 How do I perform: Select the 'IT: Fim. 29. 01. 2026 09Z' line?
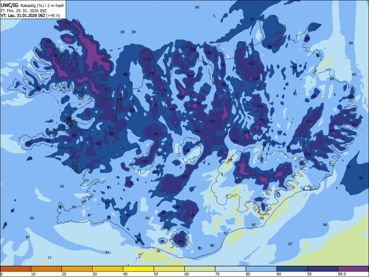(x=24, y=11)
